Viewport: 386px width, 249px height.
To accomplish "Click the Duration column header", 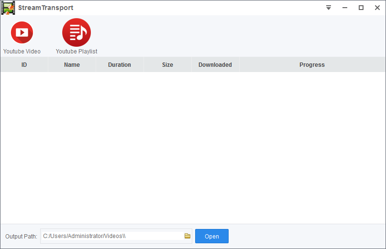I will [120, 64].
